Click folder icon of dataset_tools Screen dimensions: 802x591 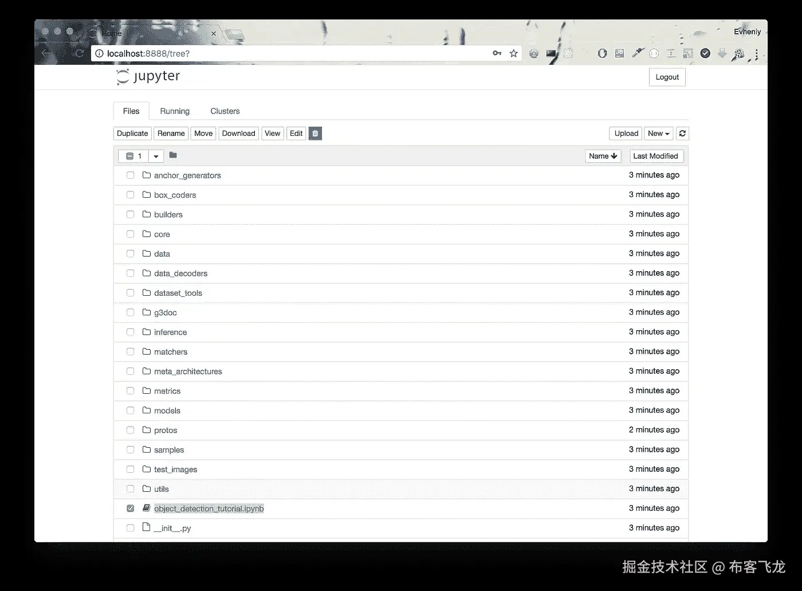(x=147, y=292)
